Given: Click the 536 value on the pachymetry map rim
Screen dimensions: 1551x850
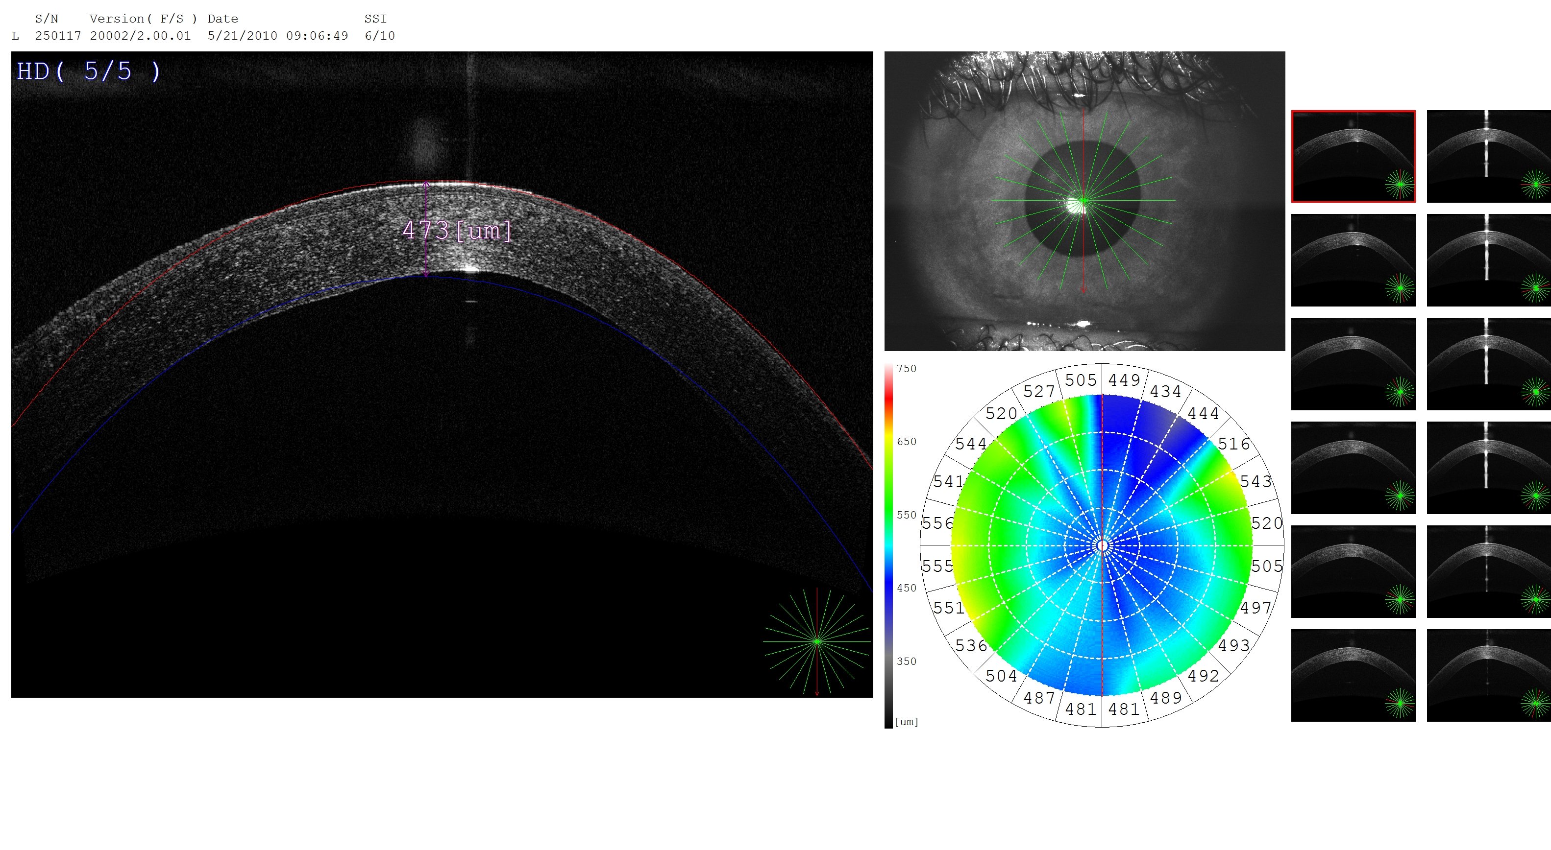Looking at the screenshot, I should tap(971, 645).
